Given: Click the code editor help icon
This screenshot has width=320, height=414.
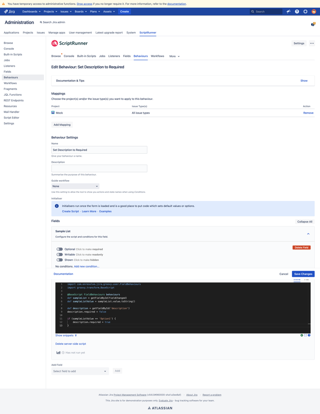Looking at the screenshot, I should (309, 335).
